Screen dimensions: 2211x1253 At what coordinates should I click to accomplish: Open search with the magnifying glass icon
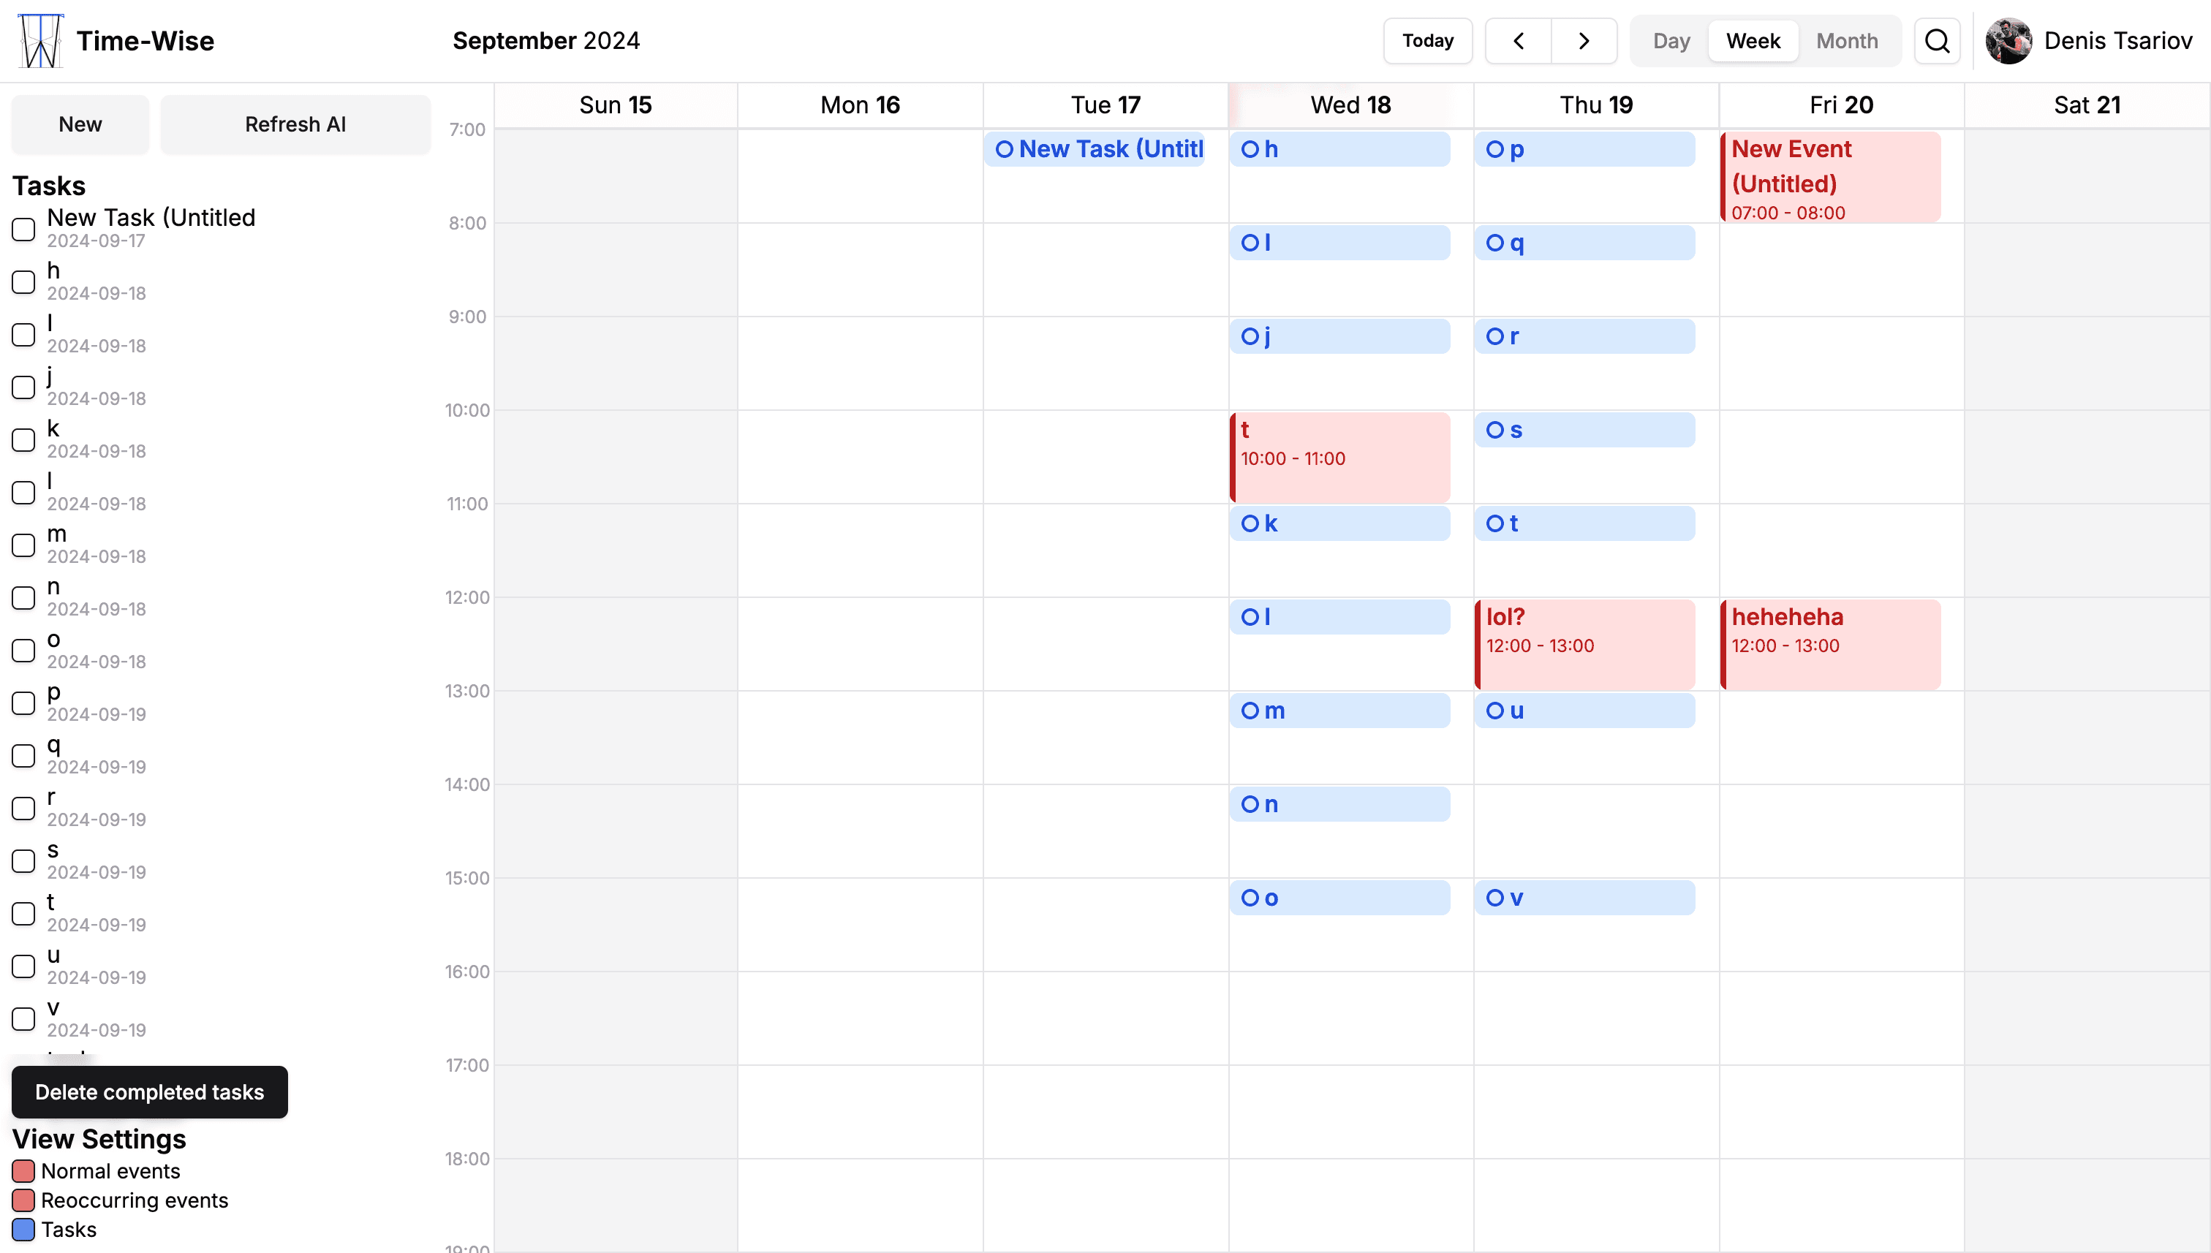point(1937,40)
